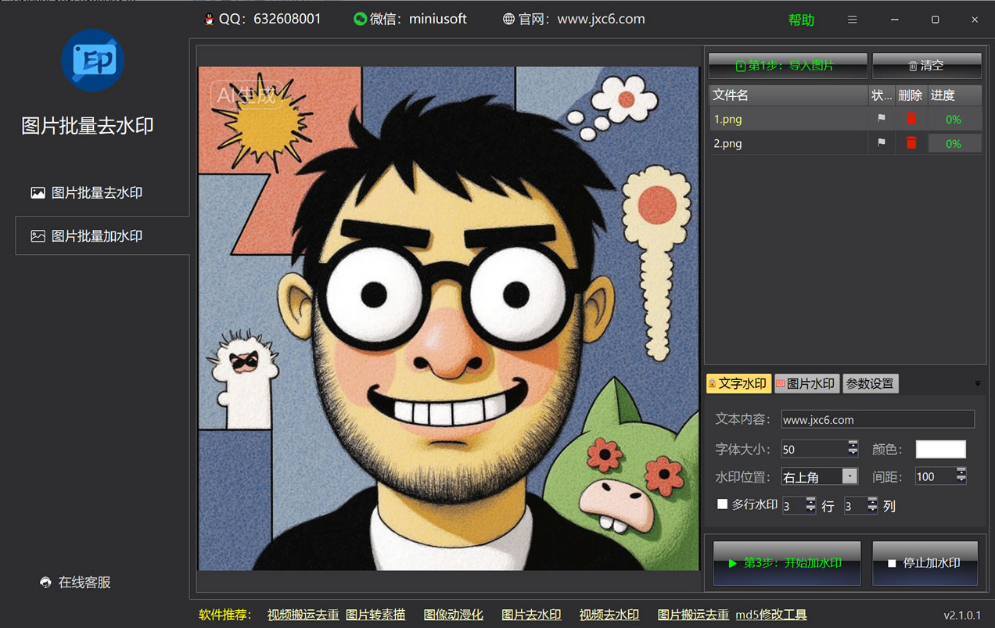Open the watermark position dropdown
The height and width of the screenshot is (628, 995).
click(x=849, y=476)
